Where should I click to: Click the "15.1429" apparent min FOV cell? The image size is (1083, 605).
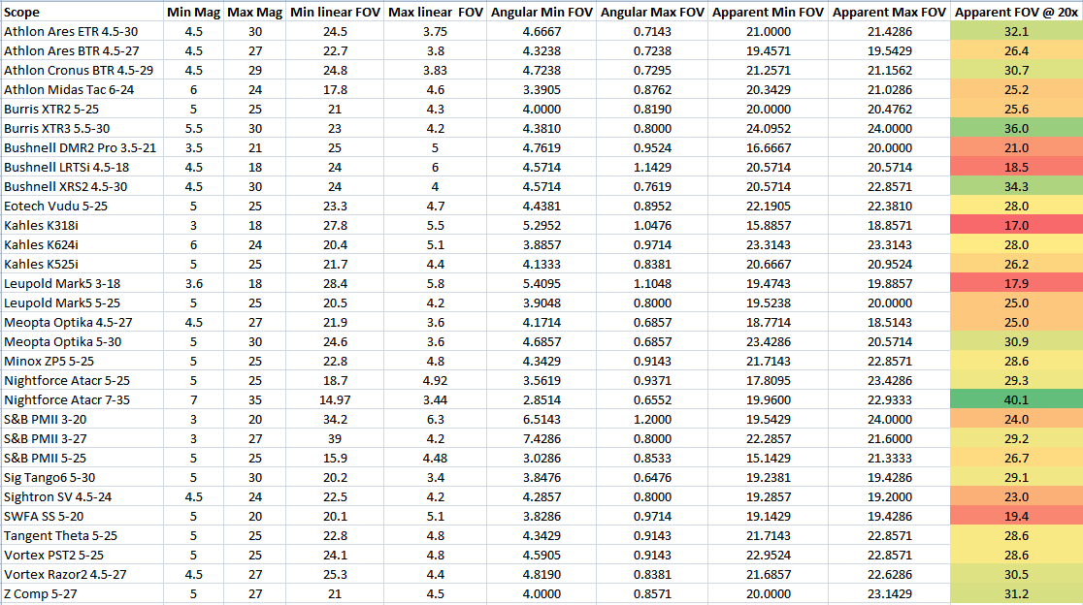[769, 458]
